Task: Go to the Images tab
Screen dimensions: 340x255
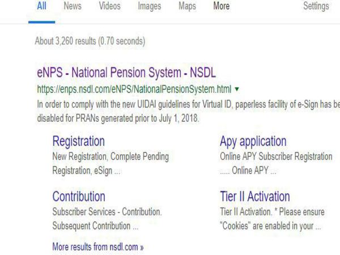Action: (x=150, y=6)
